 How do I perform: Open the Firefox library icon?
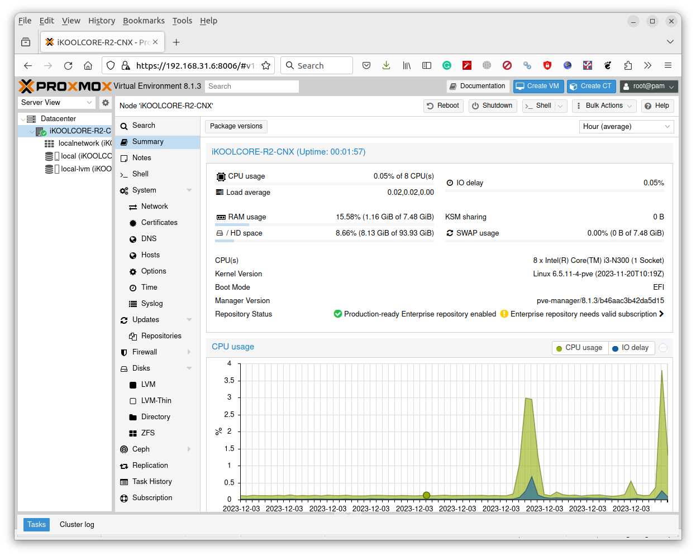pos(407,65)
